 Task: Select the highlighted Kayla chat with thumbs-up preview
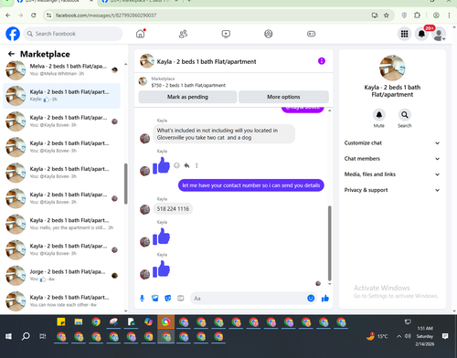click(61, 96)
